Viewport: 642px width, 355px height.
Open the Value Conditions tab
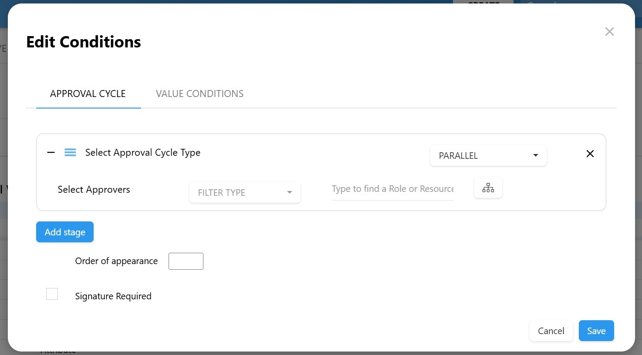(199, 94)
